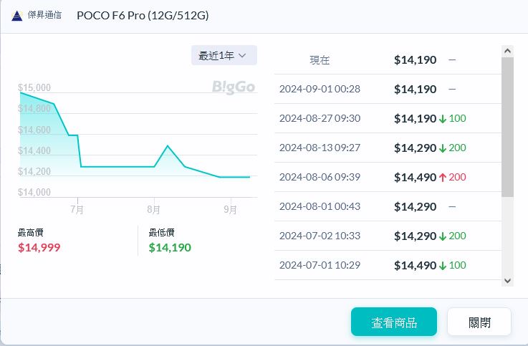Click the BigGo watermark logo on chart
The width and height of the screenshot is (528, 346).
click(x=233, y=87)
